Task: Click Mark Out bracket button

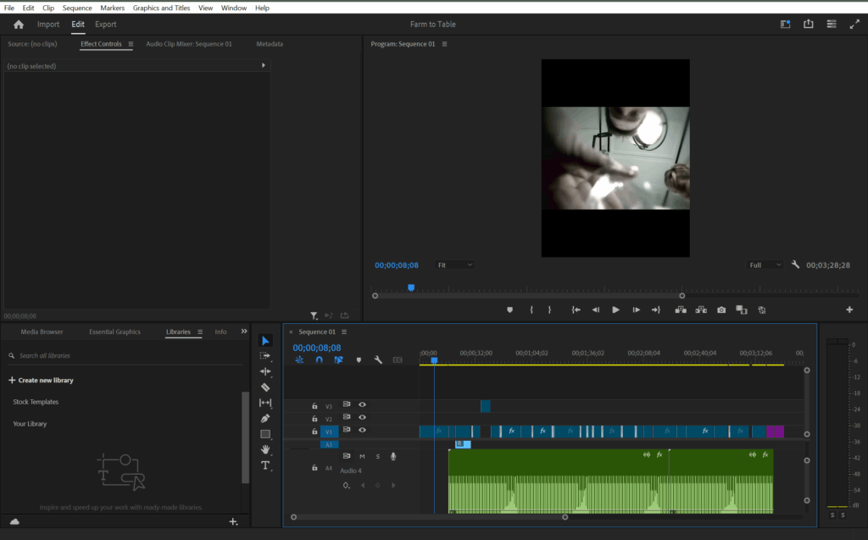Action: coord(549,310)
